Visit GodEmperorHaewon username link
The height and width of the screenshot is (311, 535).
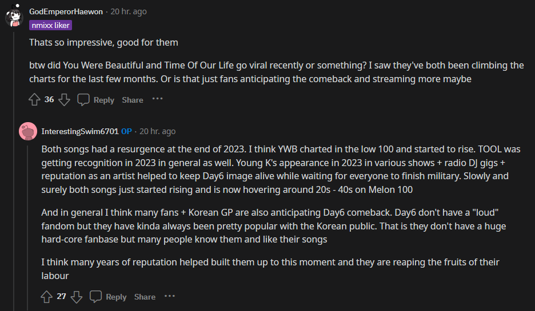pyautogui.click(x=67, y=11)
